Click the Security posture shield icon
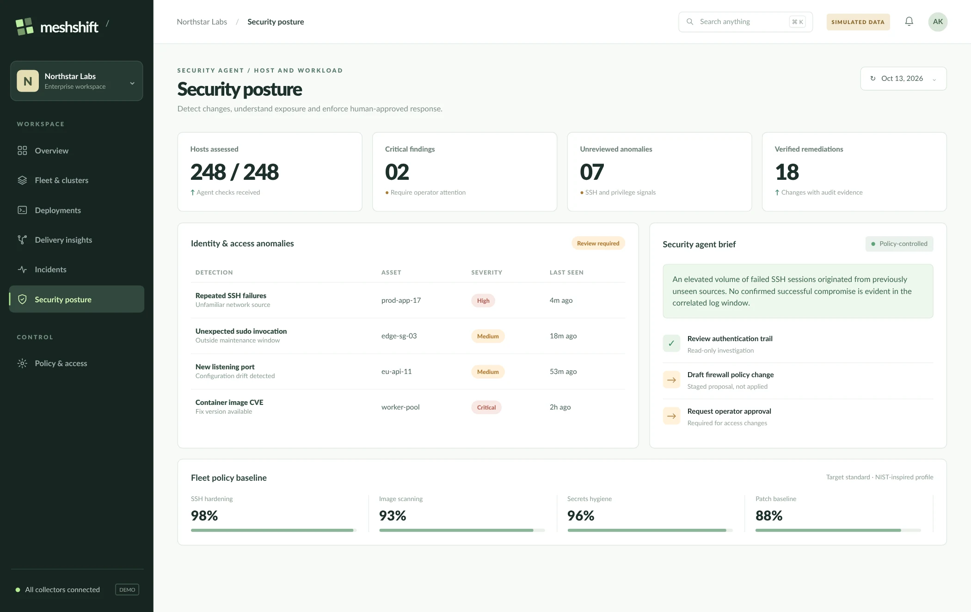971x612 pixels. pyautogui.click(x=22, y=300)
